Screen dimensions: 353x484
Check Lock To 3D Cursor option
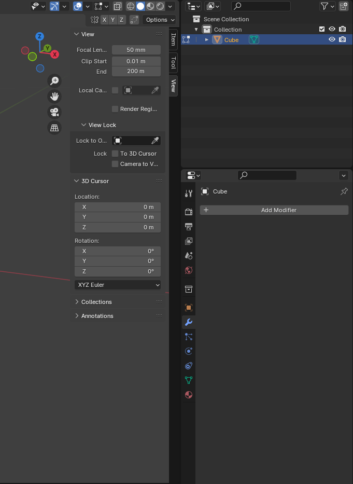[115, 154]
